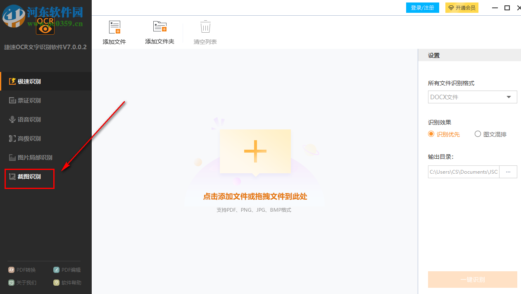This screenshot has height=294, width=521.
Task: Open the 票证识别 recognition mode
Action: coord(29,100)
